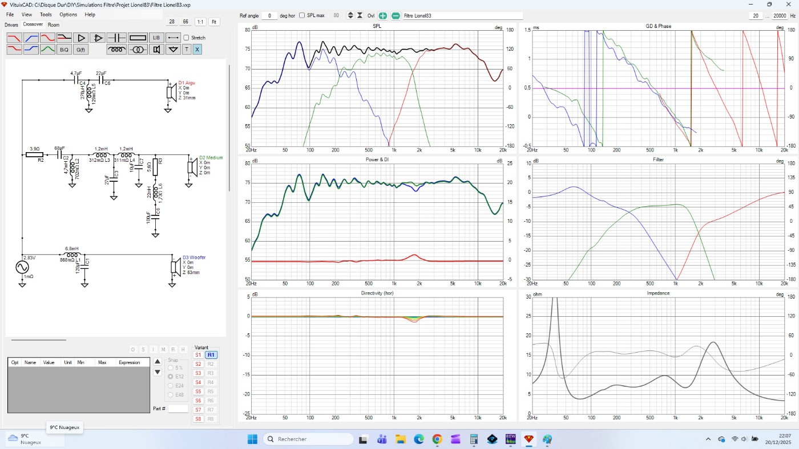Select the E12 snap radio button
The width and height of the screenshot is (799, 449).
[171, 377]
